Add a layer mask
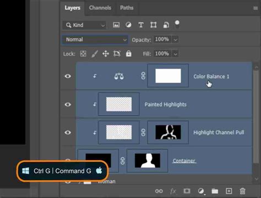Viewport: 261px width, 198px height. pos(187,191)
